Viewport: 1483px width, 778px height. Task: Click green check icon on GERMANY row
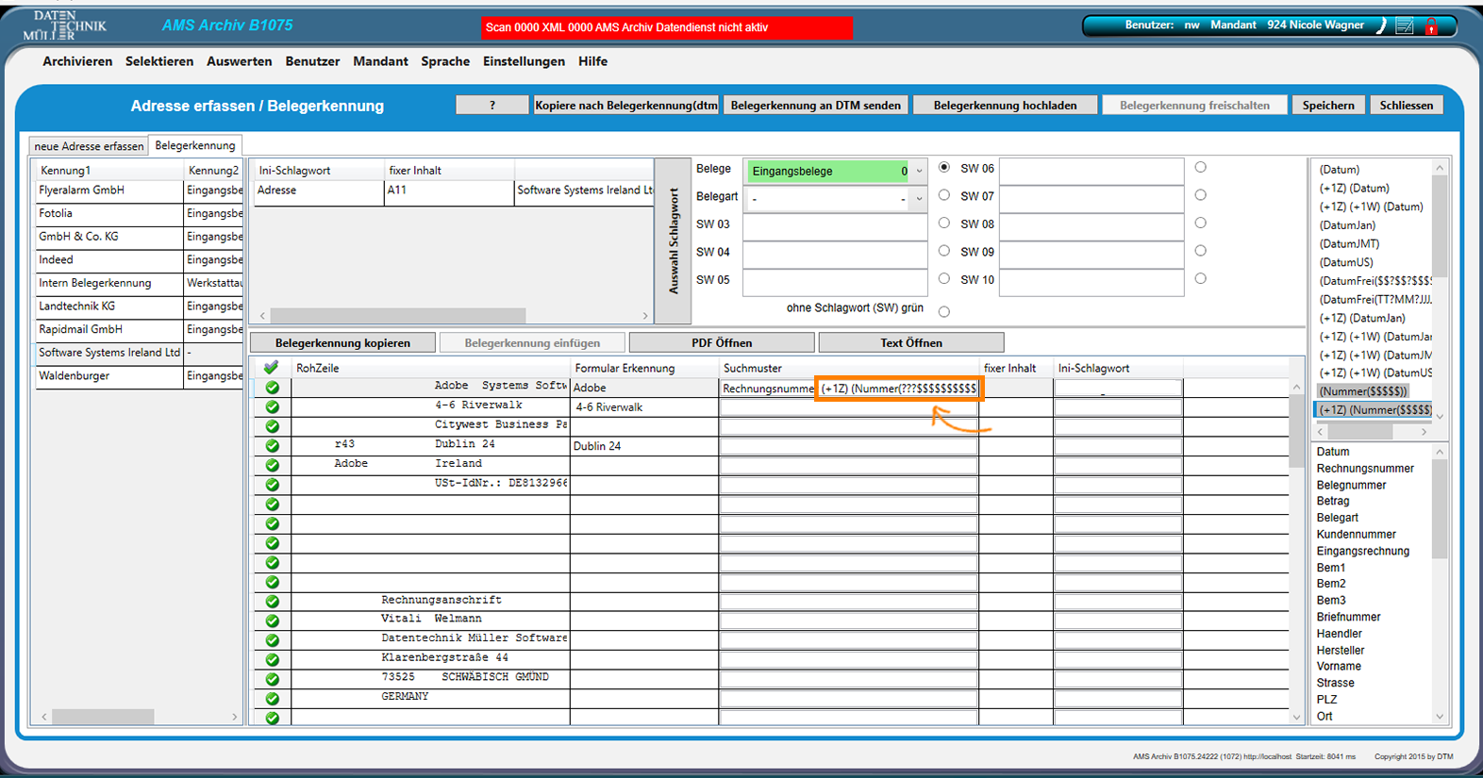(272, 698)
